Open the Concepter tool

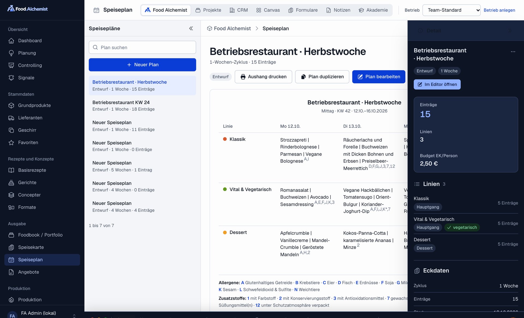[x=42, y=195]
